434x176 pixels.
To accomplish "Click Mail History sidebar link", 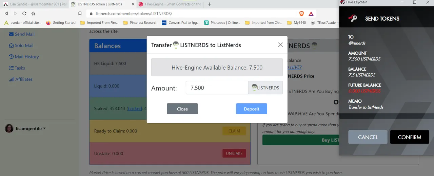I will tap(27, 57).
